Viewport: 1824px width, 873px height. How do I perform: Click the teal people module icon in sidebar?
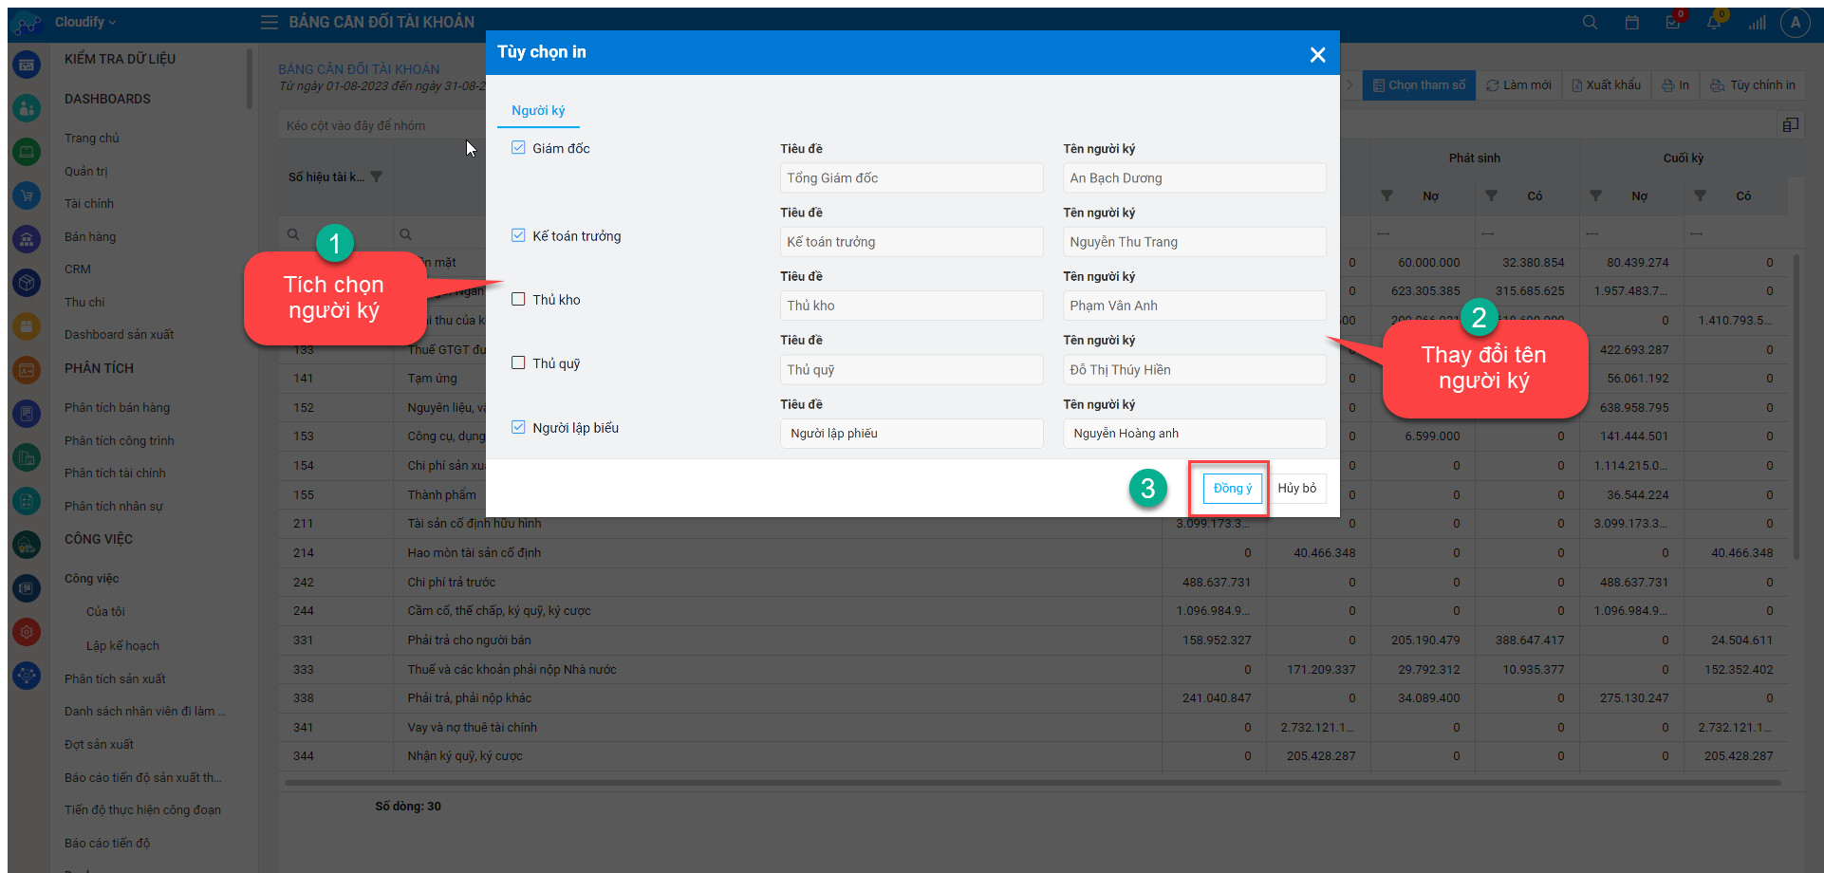[27, 108]
